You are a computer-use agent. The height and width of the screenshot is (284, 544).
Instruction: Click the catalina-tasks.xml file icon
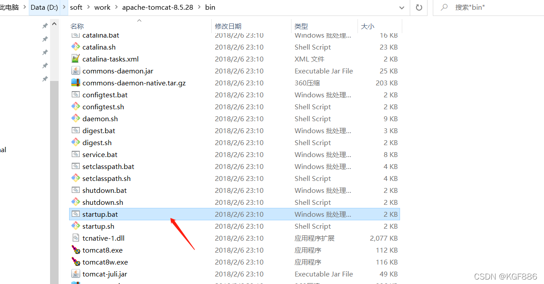(x=75, y=59)
